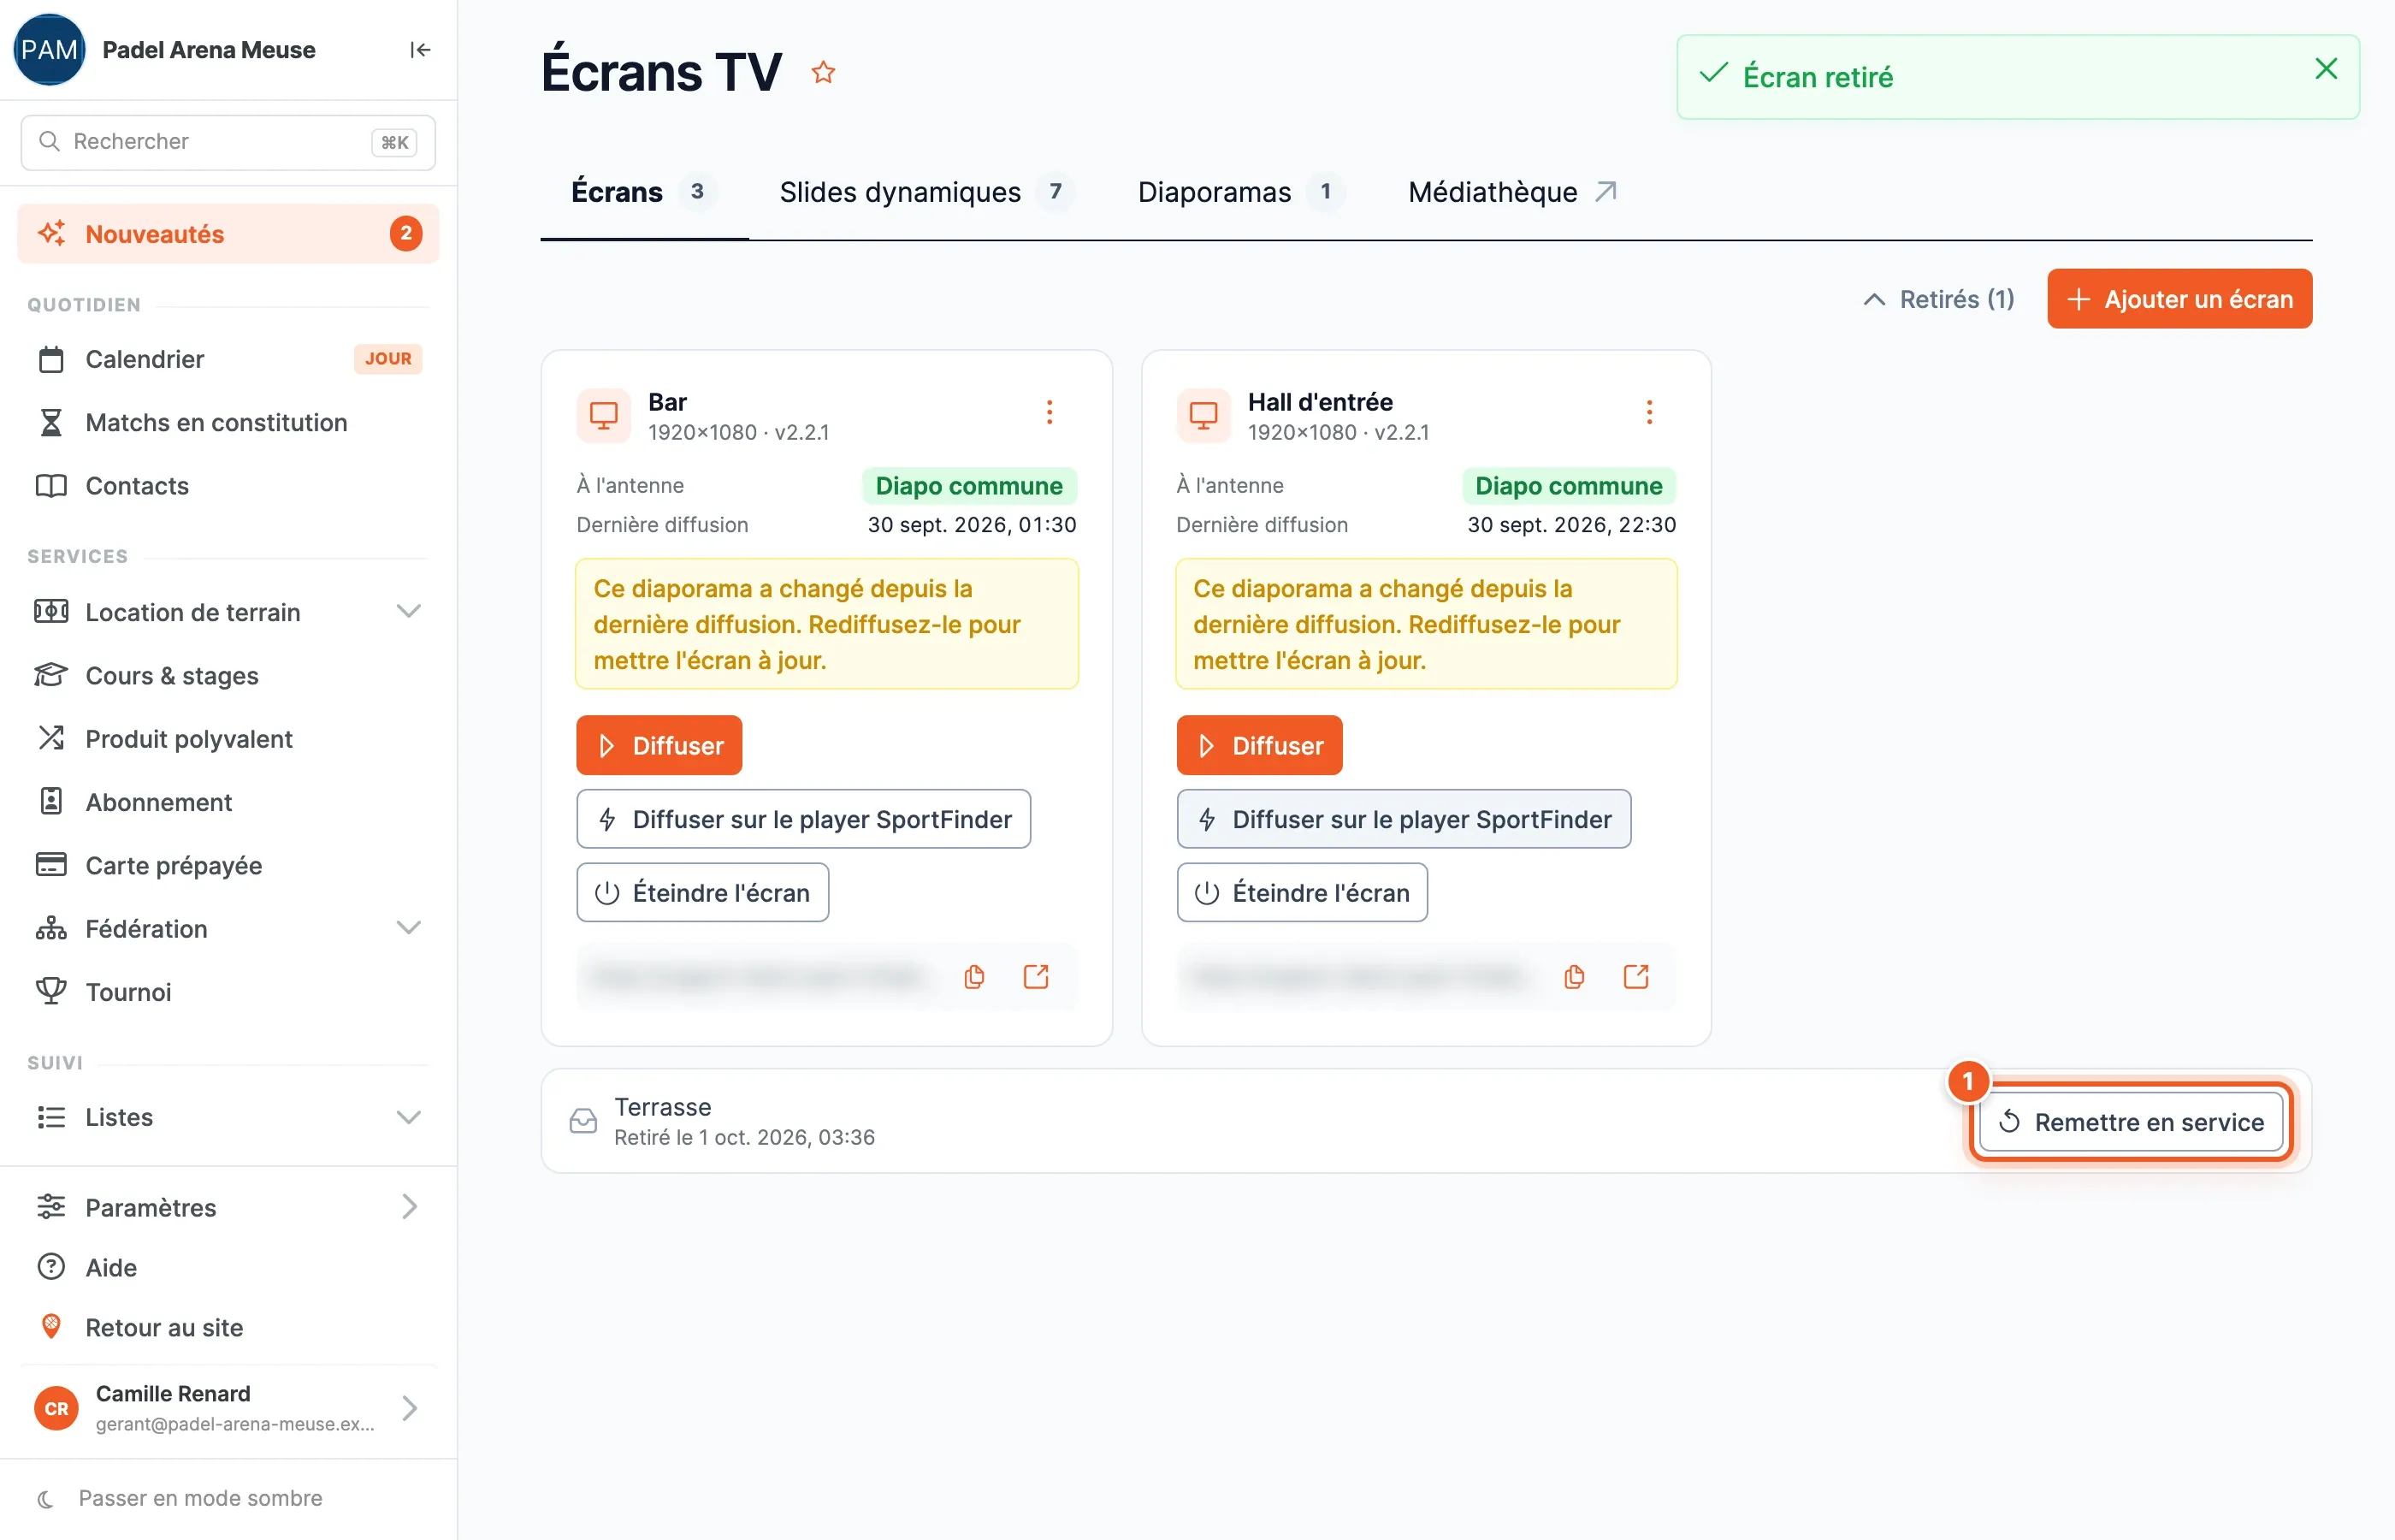Open Bar screen link in new window
Image resolution: width=2395 pixels, height=1540 pixels.
1037,976
